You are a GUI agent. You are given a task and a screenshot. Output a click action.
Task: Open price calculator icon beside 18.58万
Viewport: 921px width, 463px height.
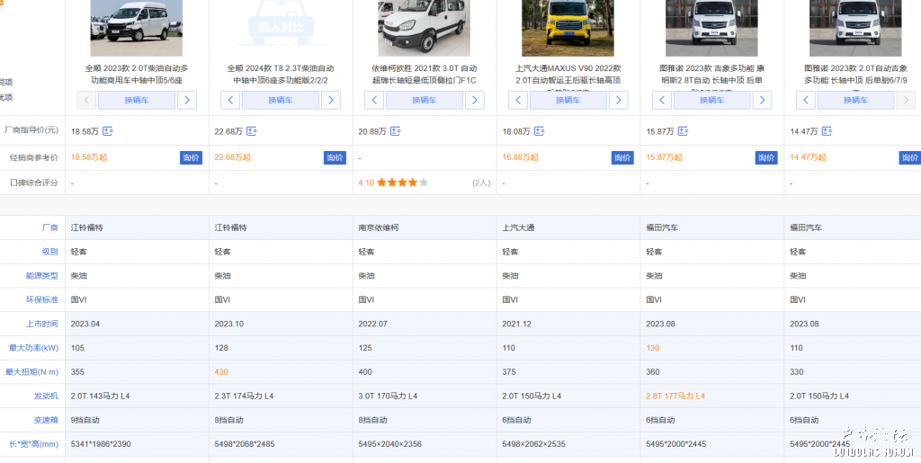pos(108,131)
